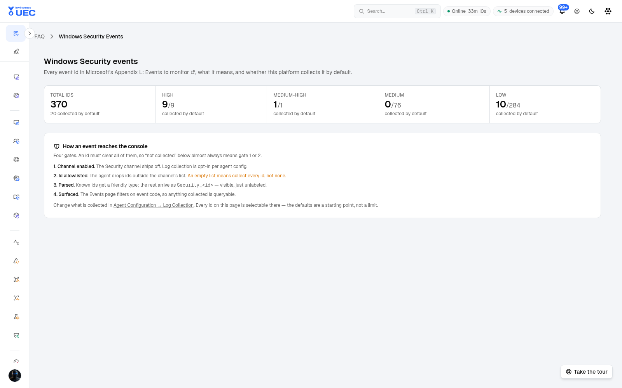The height and width of the screenshot is (388, 622).
Task: Select the shield with green clock sidebar icon
Action: (x=16, y=335)
